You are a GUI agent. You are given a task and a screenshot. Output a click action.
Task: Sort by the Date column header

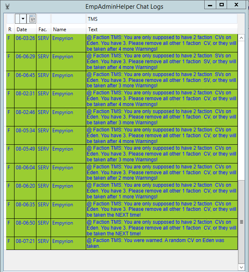[25, 29]
